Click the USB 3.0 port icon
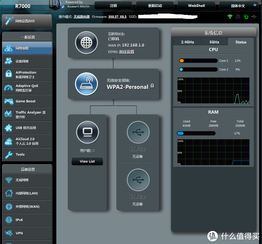The width and height of the screenshot is (262, 244). click(x=138, y=132)
